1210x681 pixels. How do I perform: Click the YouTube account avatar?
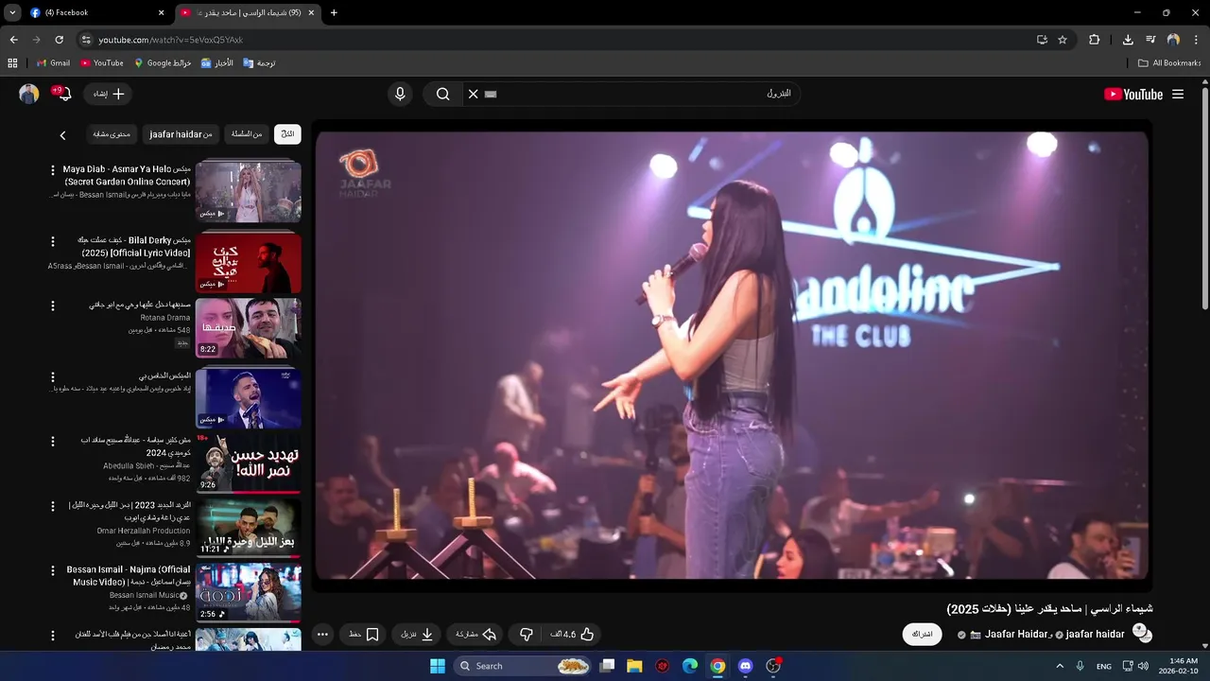coord(29,94)
